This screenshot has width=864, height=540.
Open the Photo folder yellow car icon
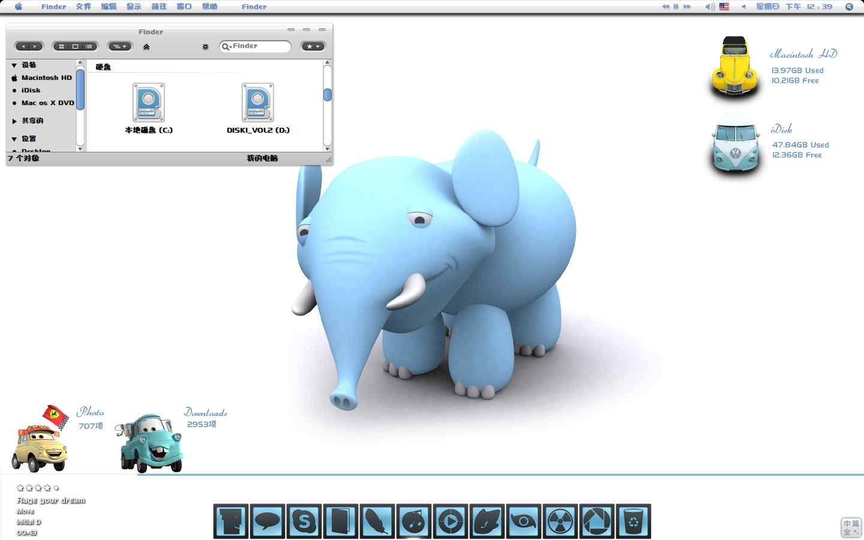coord(41,439)
